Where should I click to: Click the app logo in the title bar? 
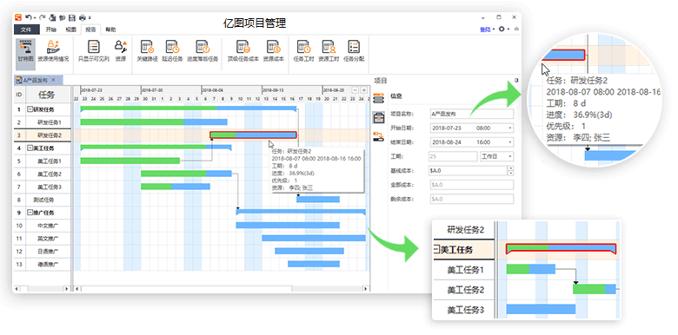tap(18, 17)
